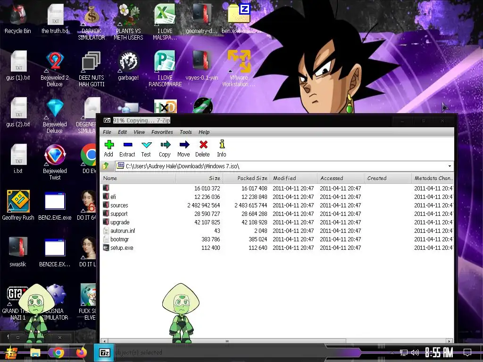Open the Start button on taskbar
The height and width of the screenshot is (362, 483).
[11, 353]
